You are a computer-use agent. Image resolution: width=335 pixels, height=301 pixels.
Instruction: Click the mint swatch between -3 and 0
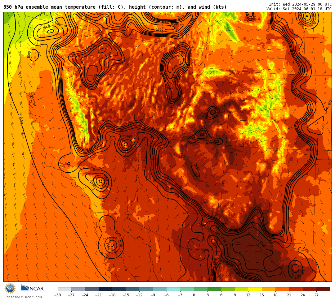[187, 289]
